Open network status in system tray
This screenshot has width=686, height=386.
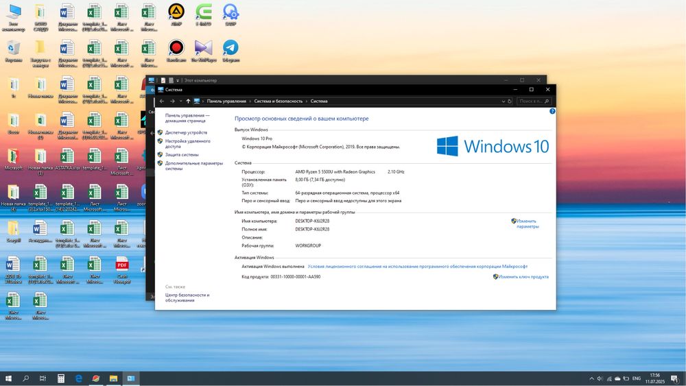coord(608,378)
